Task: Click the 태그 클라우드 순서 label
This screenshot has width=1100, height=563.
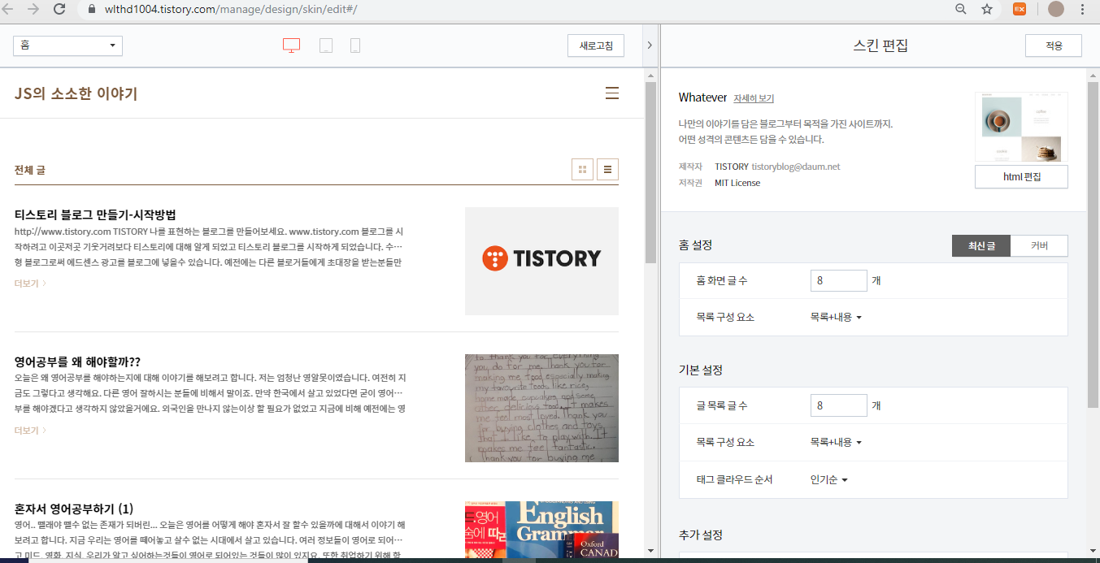Action: click(734, 479)
